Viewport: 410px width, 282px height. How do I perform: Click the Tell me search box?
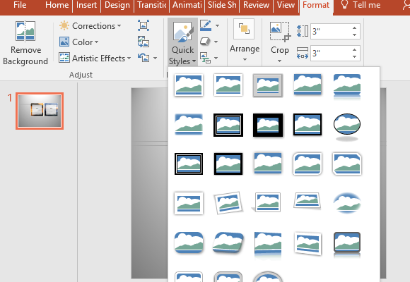361,5
